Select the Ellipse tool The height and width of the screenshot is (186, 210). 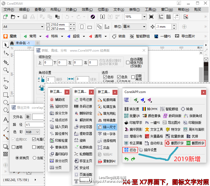click(x=6, y=102)
